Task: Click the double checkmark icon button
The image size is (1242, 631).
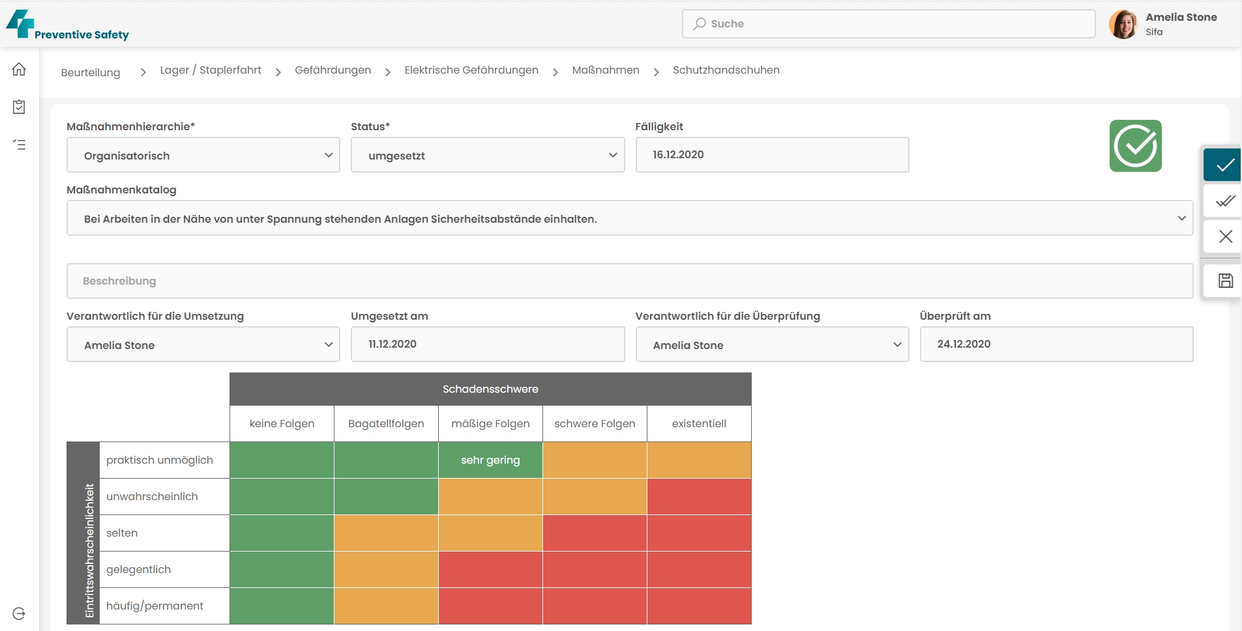Action: (1224, 201)
